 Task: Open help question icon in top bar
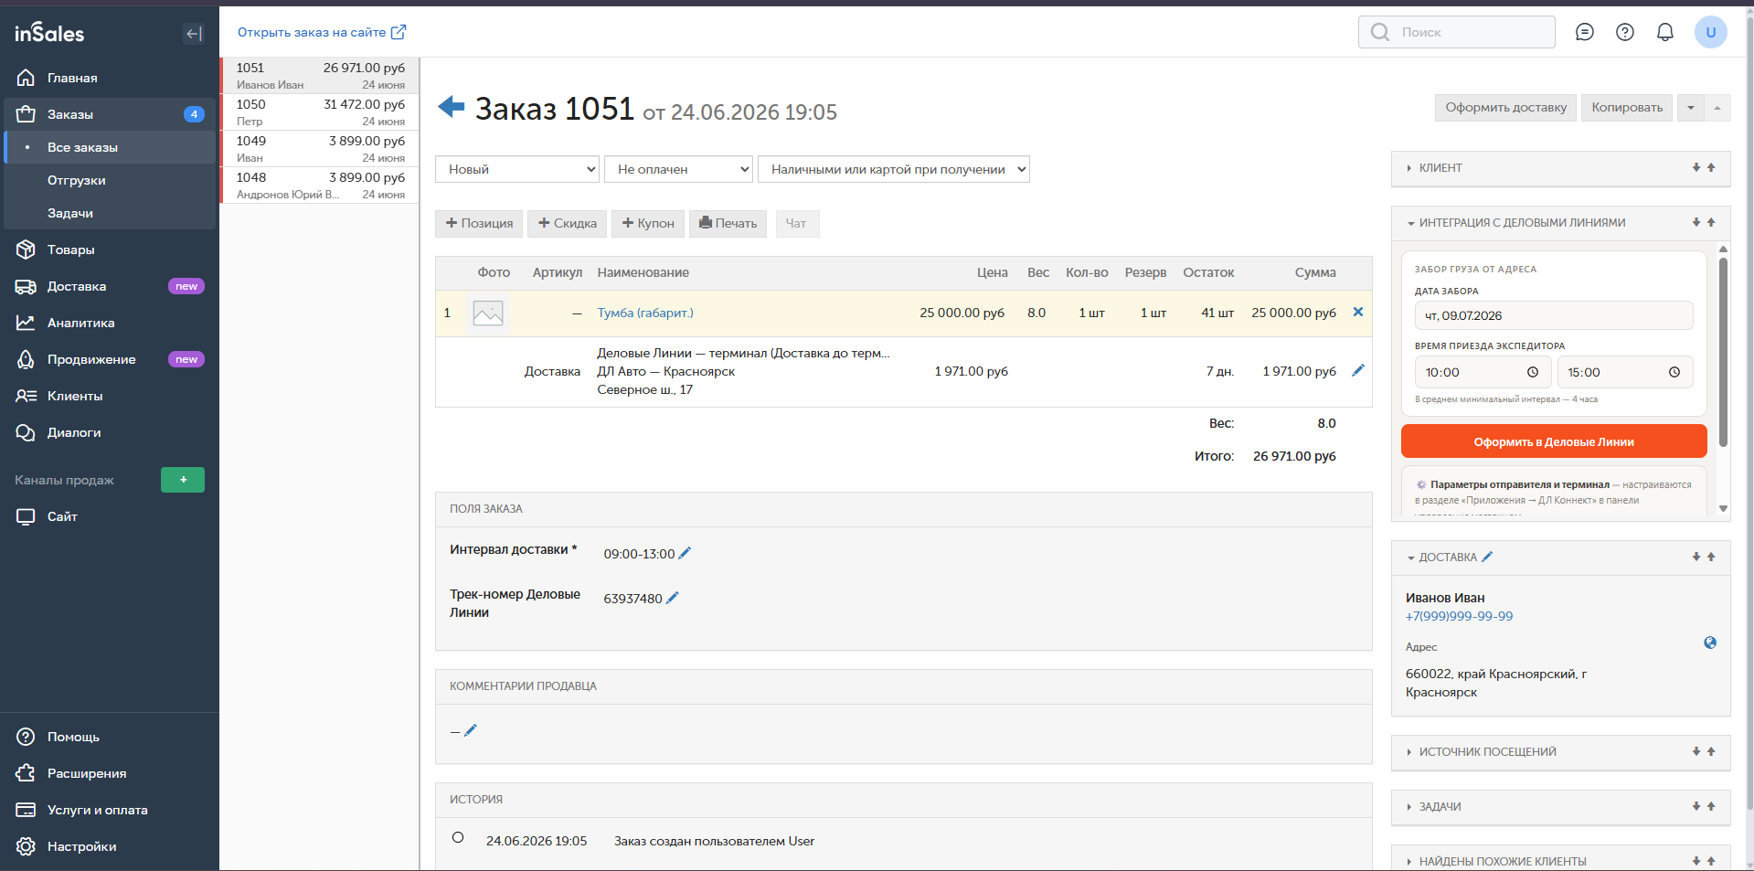[x=1625, y=32]
